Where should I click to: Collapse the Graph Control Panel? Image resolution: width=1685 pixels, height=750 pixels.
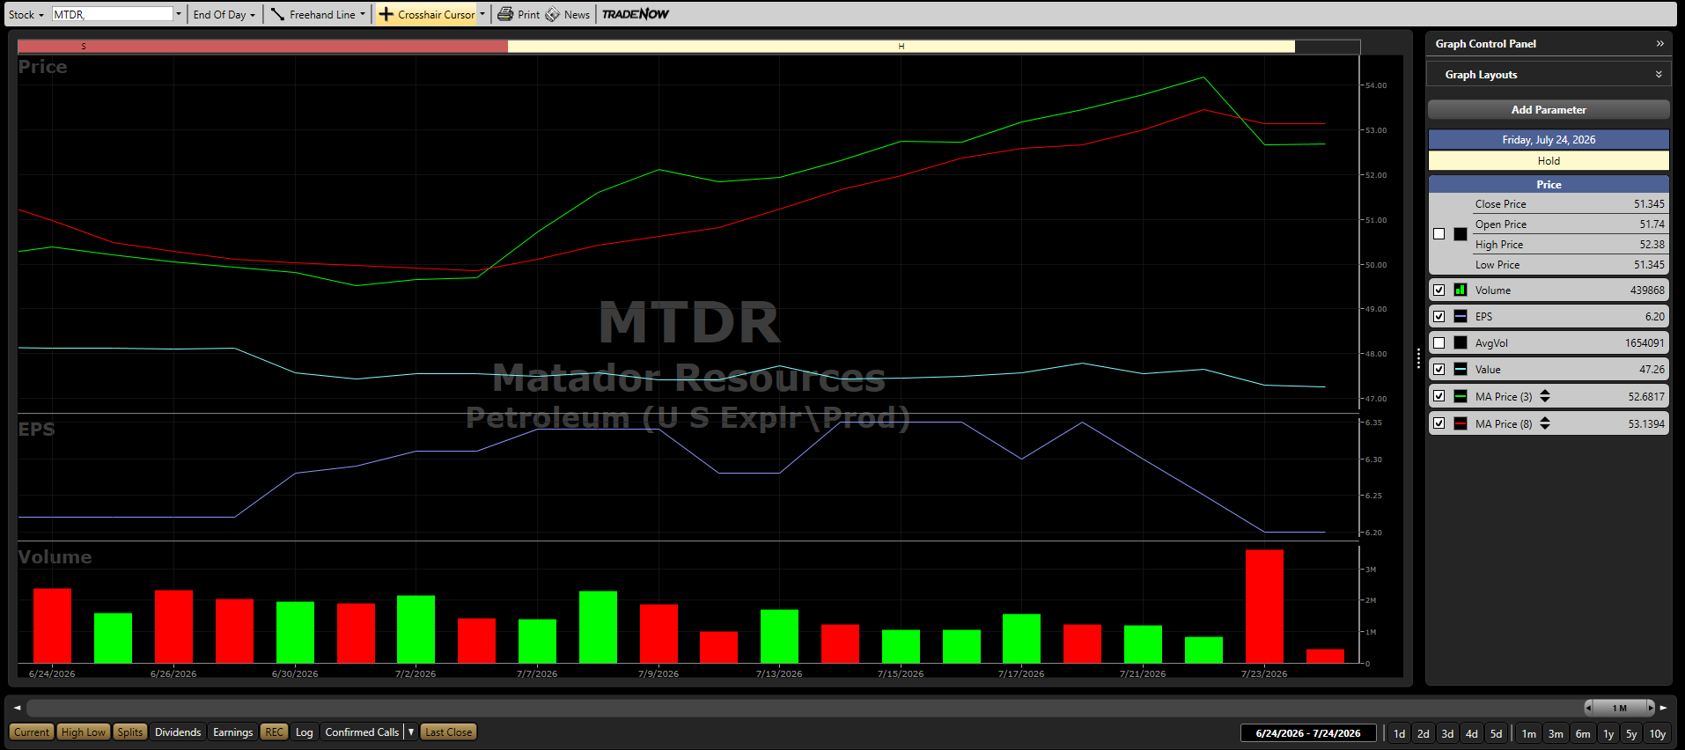[x=1659, y=43]
